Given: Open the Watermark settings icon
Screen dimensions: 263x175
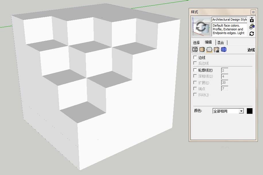Looking at the screenshot, I should point(217,50).
